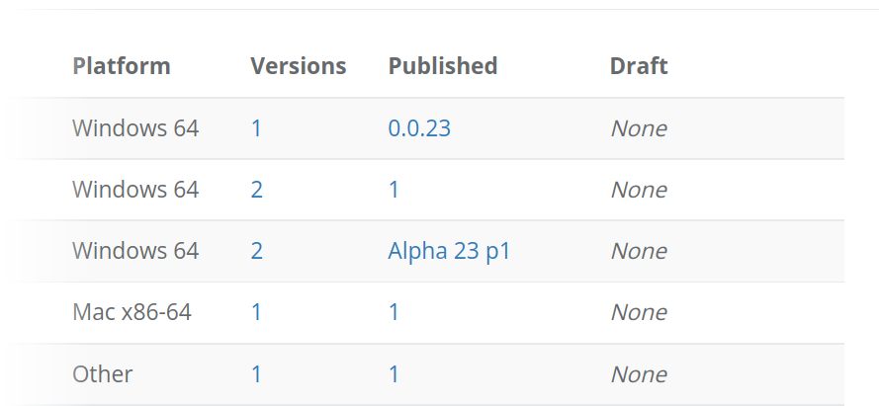Click draft "None" in Mac x86-64 row

tap(638, 312)
